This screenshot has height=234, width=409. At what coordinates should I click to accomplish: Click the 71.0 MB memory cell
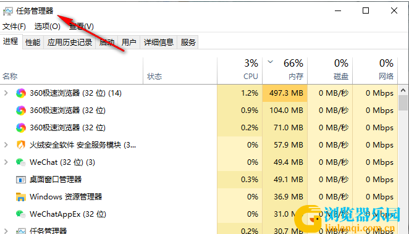pyautogui.click(x=285, y=127)
